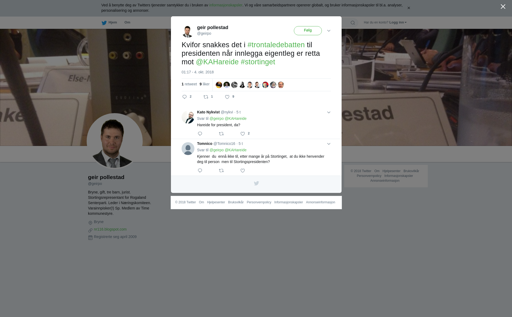This screenshot has width=512, height=317.
Task: Reply to geir pollestad's main tweet
Action: click(x=185, y=97)
